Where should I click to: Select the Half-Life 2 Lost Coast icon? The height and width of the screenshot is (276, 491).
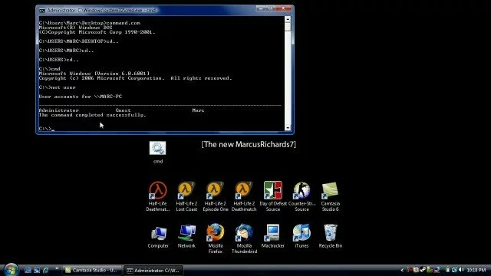pyautogui.click(x=186, y=196)
